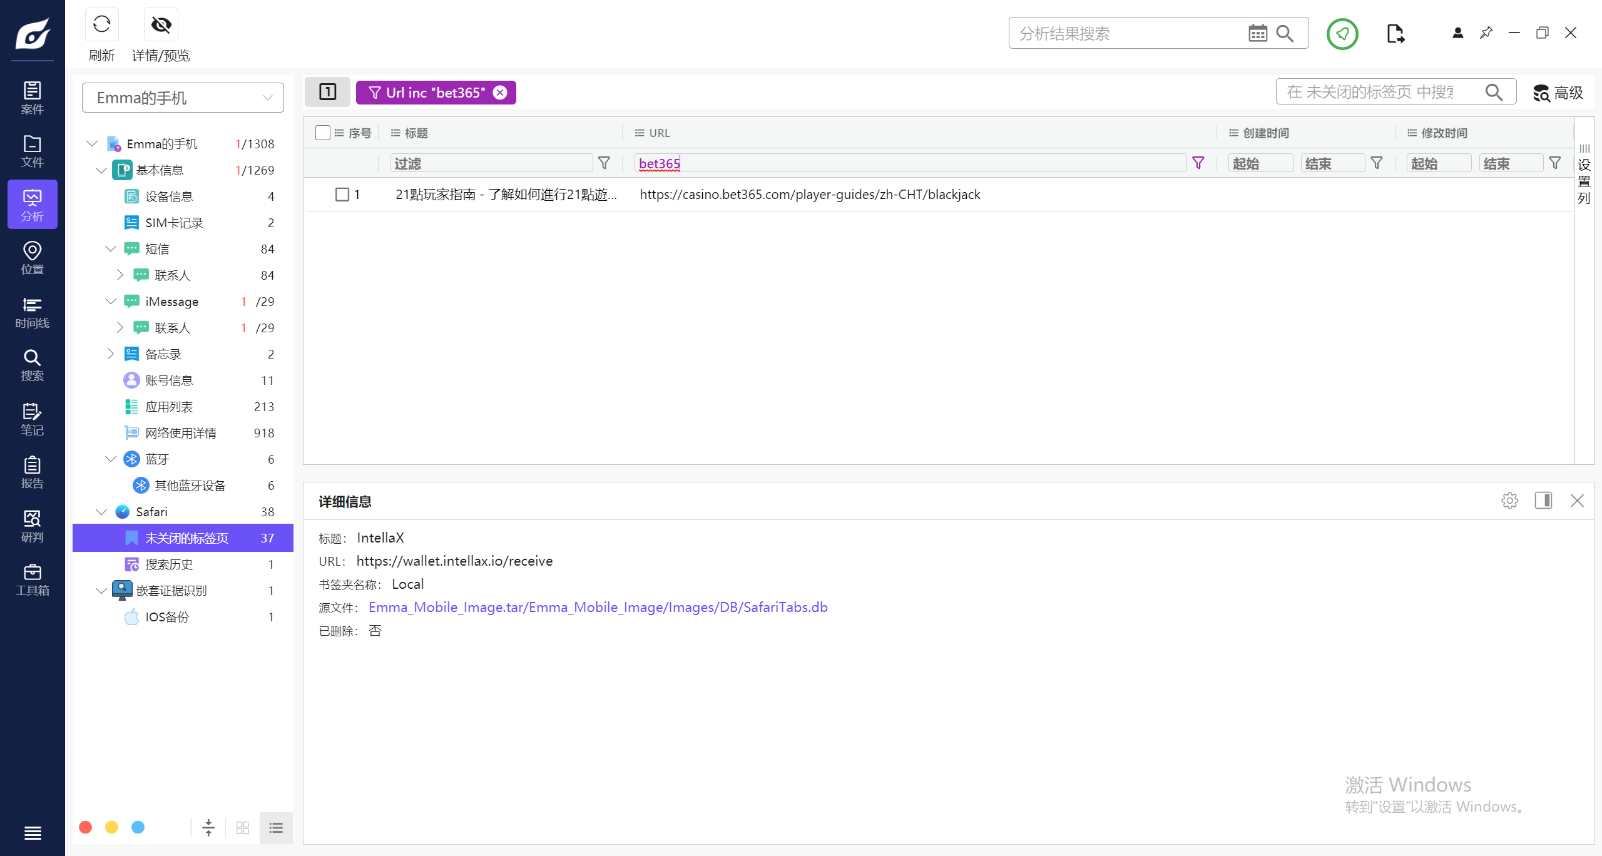Click the 标题 filter input field
This screenshot has height=856, width=1602.
pyautogui.click(x=491, y=163)
